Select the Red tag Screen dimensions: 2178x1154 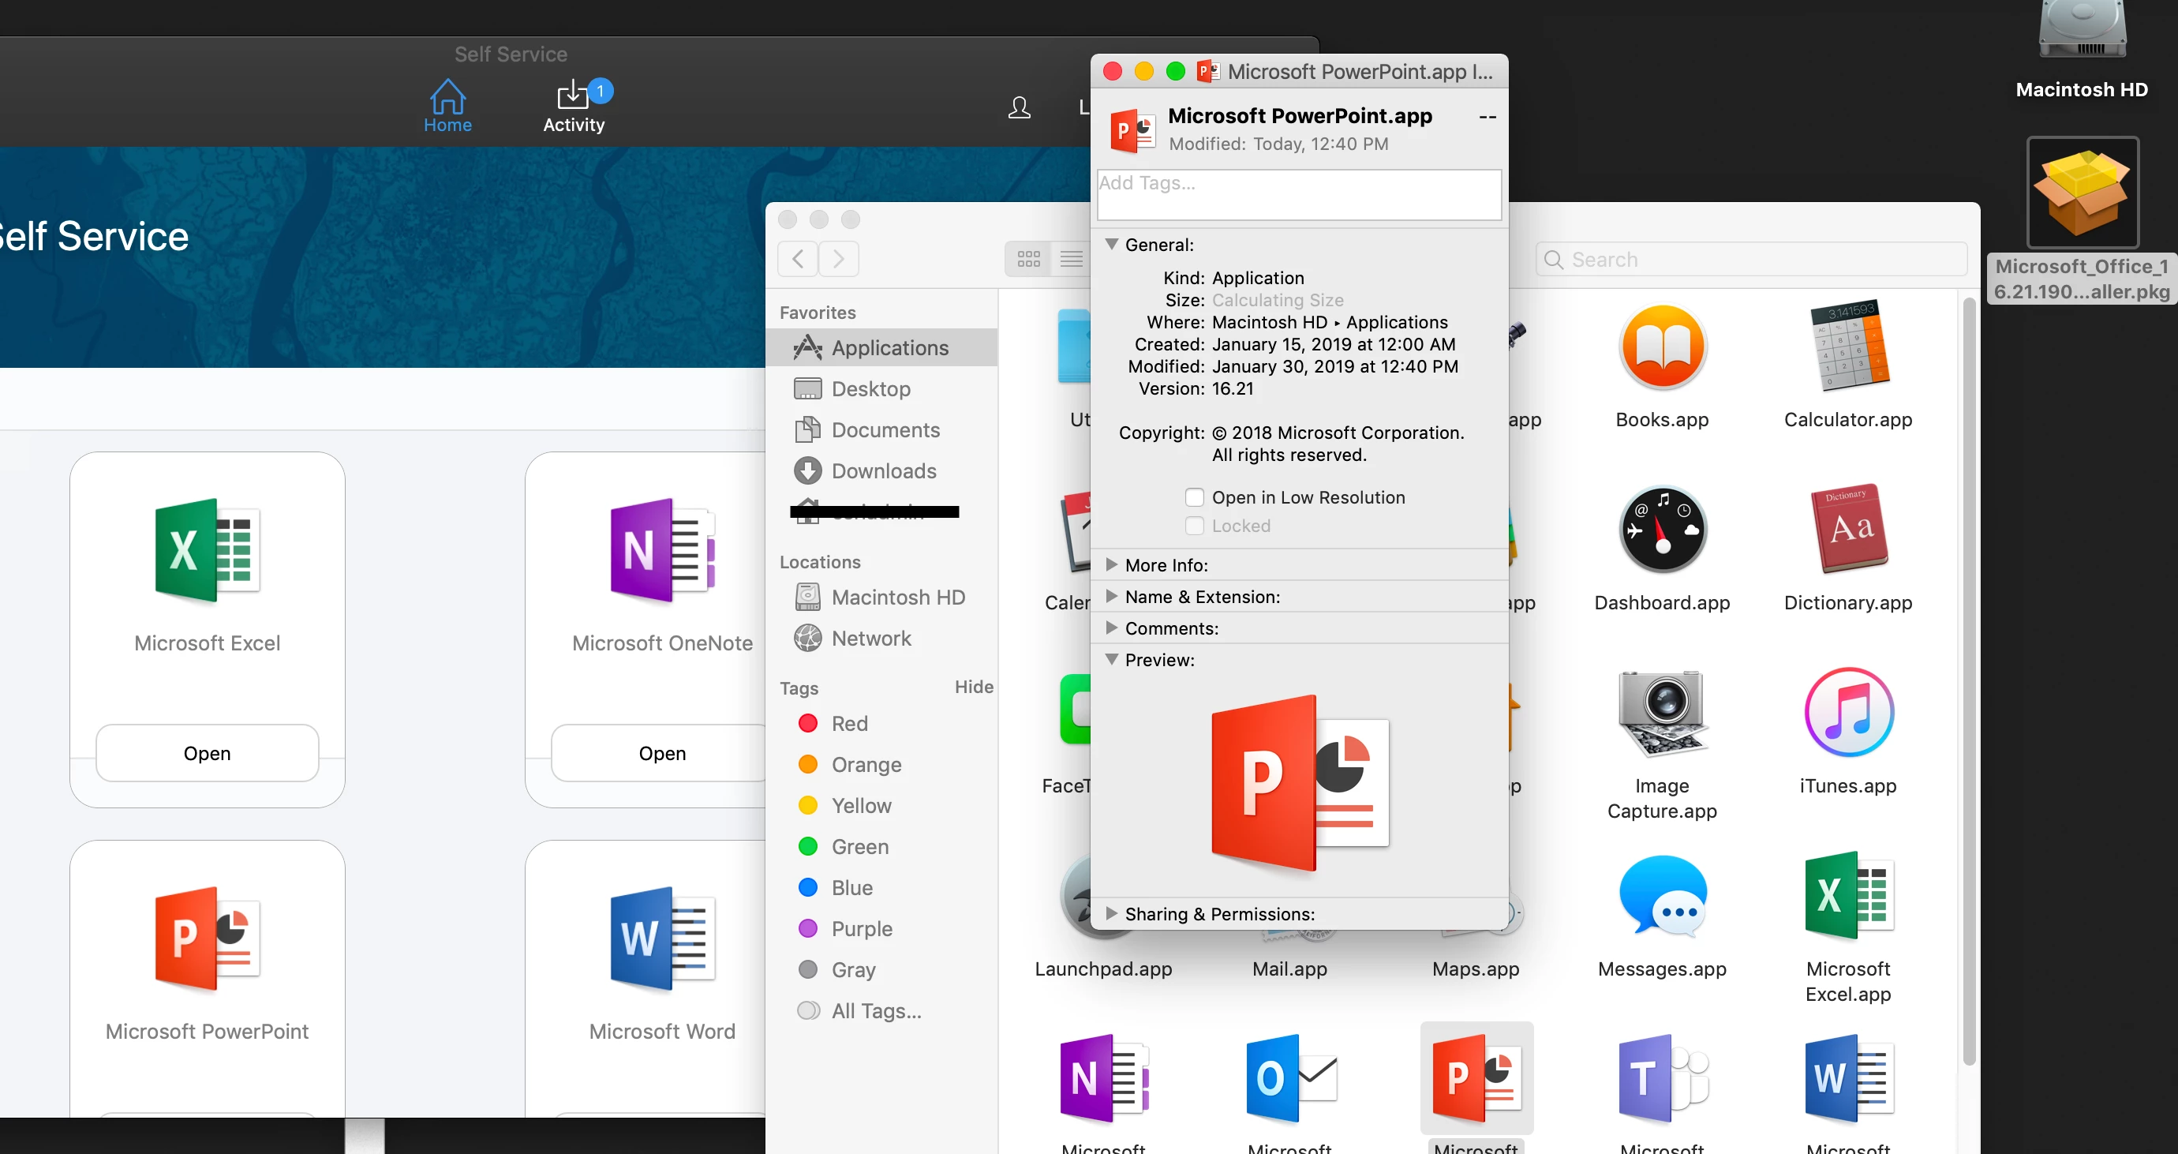[882, 724]
